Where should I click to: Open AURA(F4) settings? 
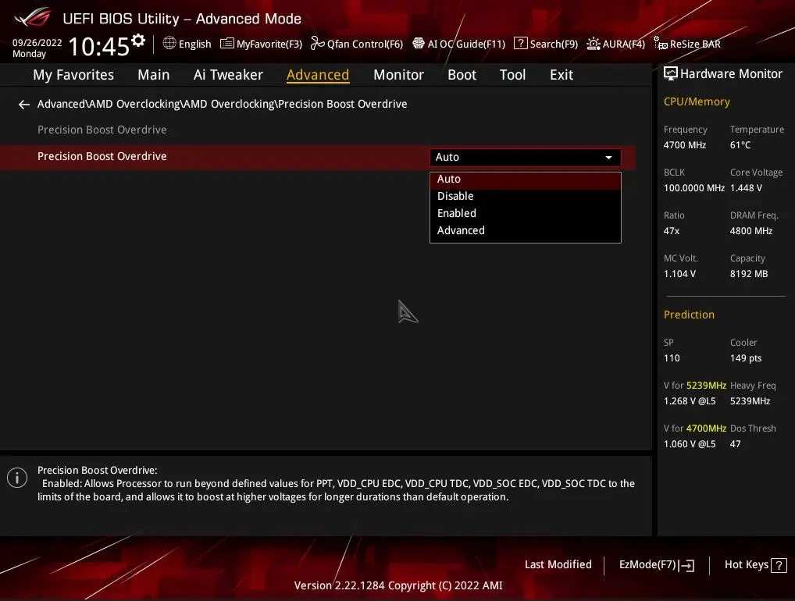pos(616,44)
